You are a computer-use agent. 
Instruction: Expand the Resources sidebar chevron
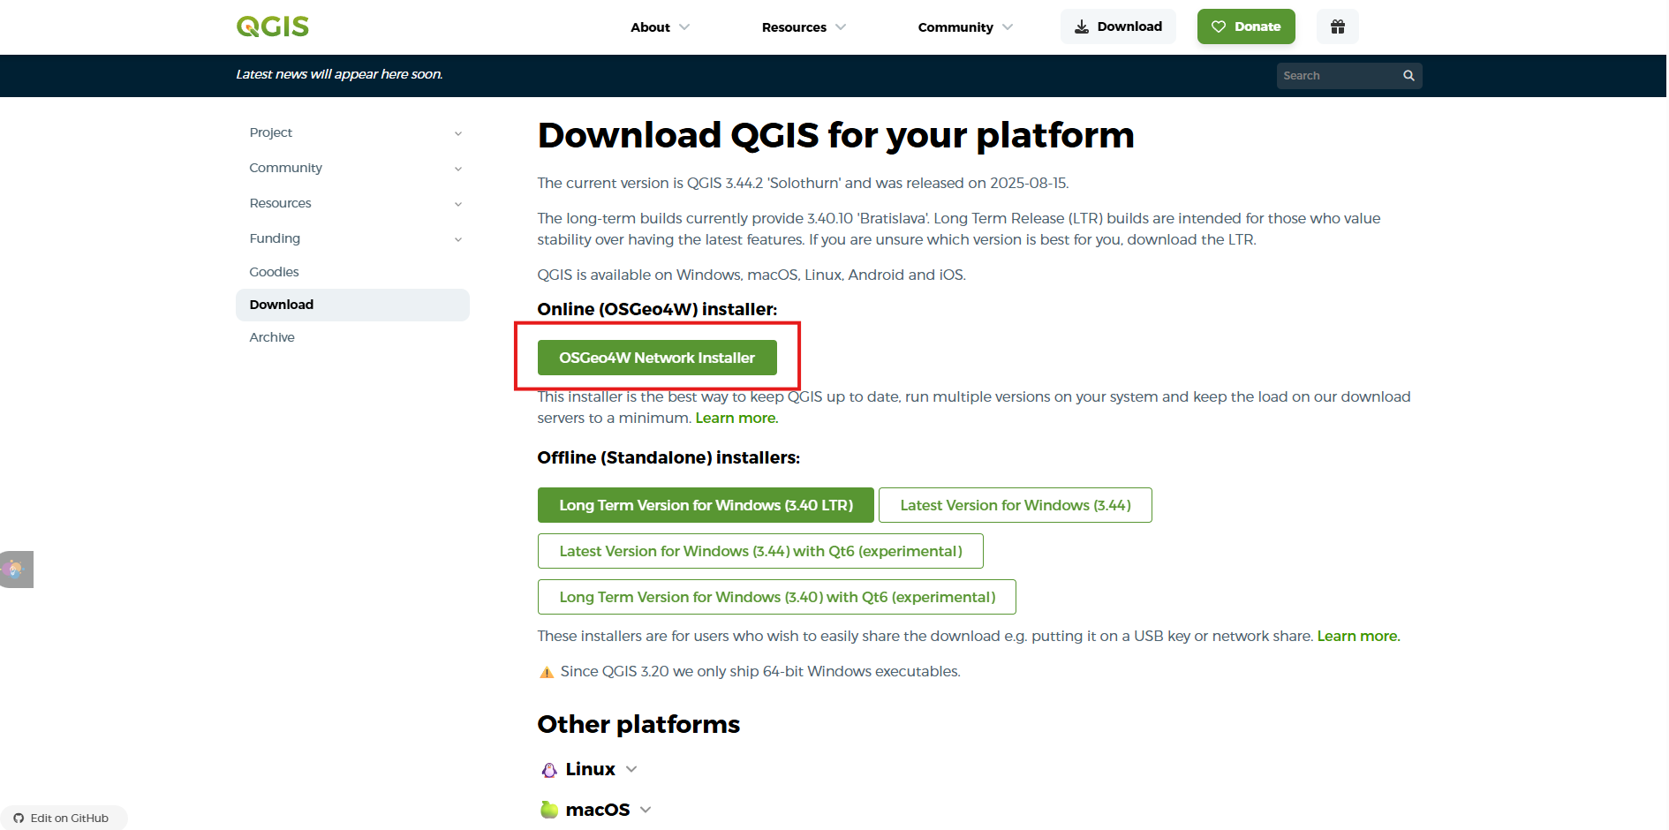pyautogui.click(x=458, y=204)
